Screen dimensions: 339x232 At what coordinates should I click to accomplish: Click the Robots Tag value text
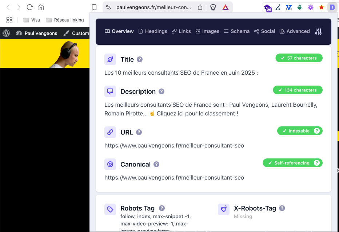click(155, 223)
